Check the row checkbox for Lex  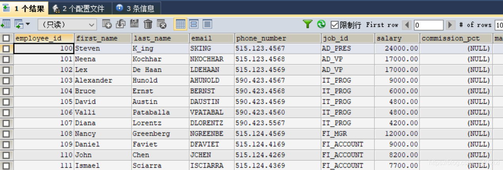coord(6,70)
